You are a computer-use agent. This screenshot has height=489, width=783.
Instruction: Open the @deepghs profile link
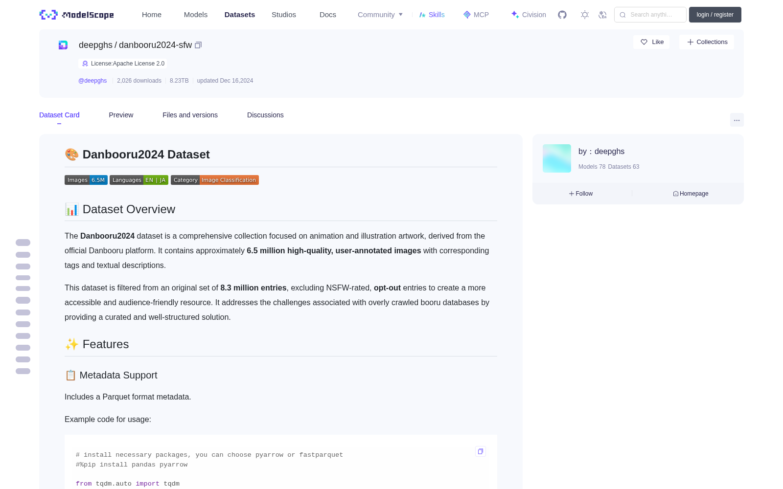pos(92,81)
